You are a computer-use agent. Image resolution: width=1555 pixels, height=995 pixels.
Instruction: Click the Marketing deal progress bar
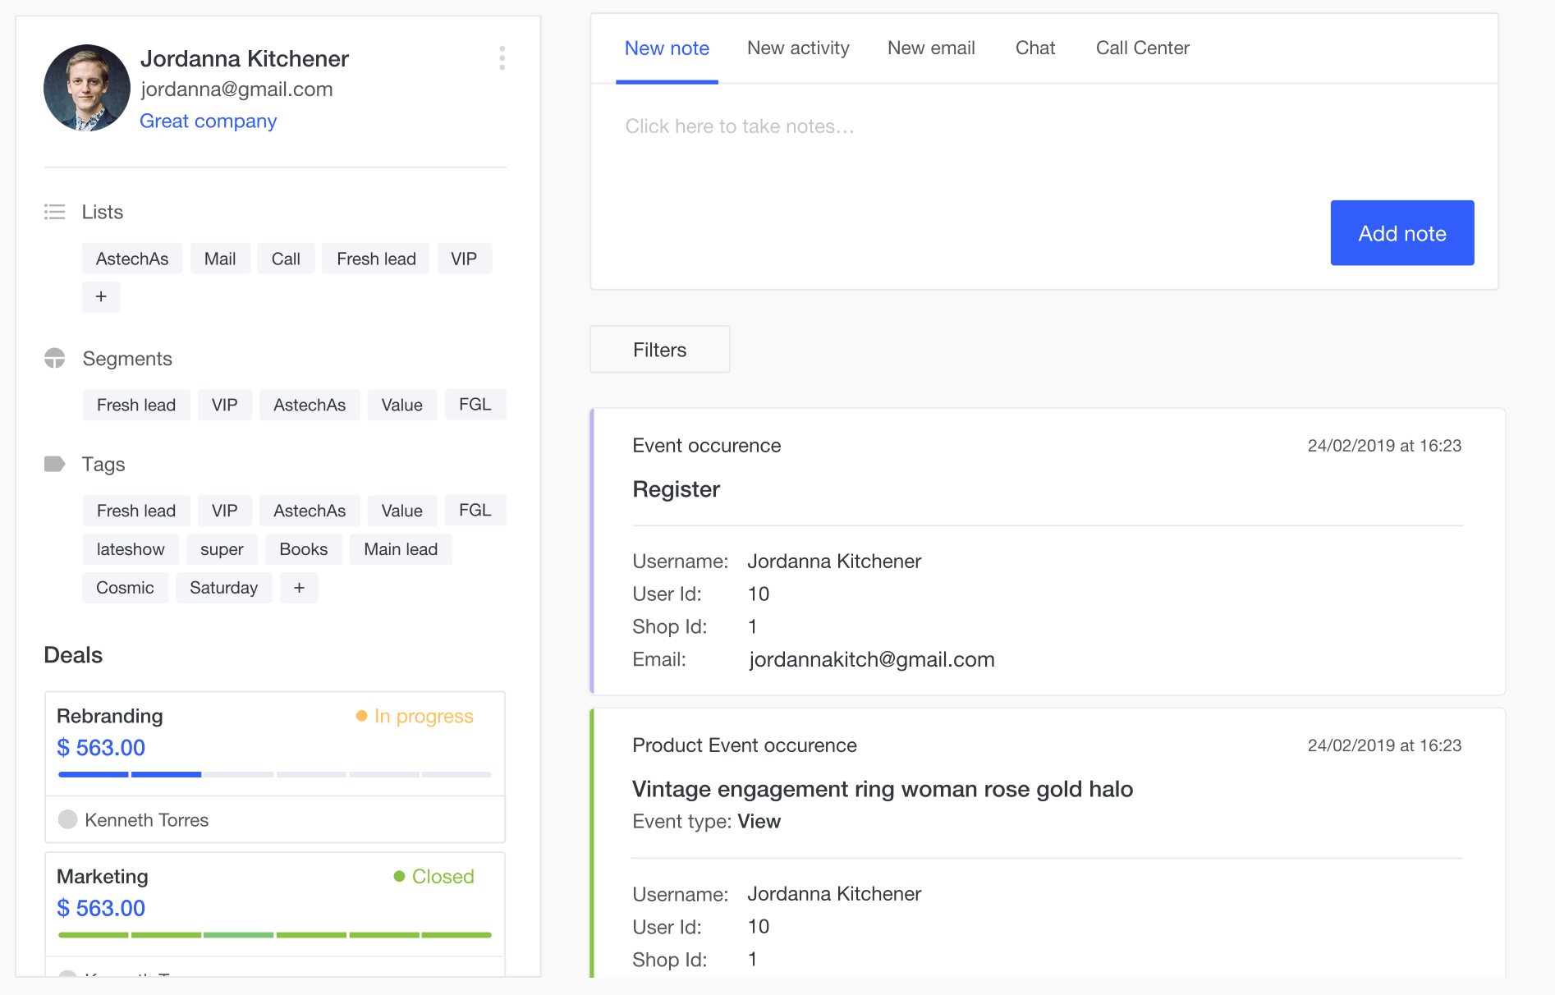[274, 934]
